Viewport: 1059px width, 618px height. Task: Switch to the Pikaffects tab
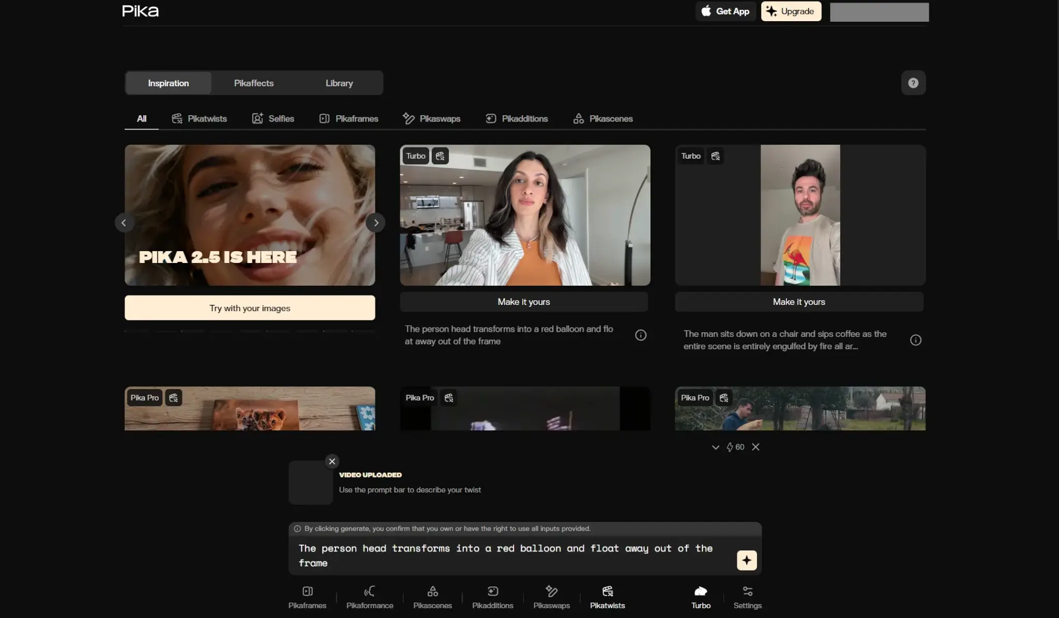pyautogui.click(x=253, y=83)
